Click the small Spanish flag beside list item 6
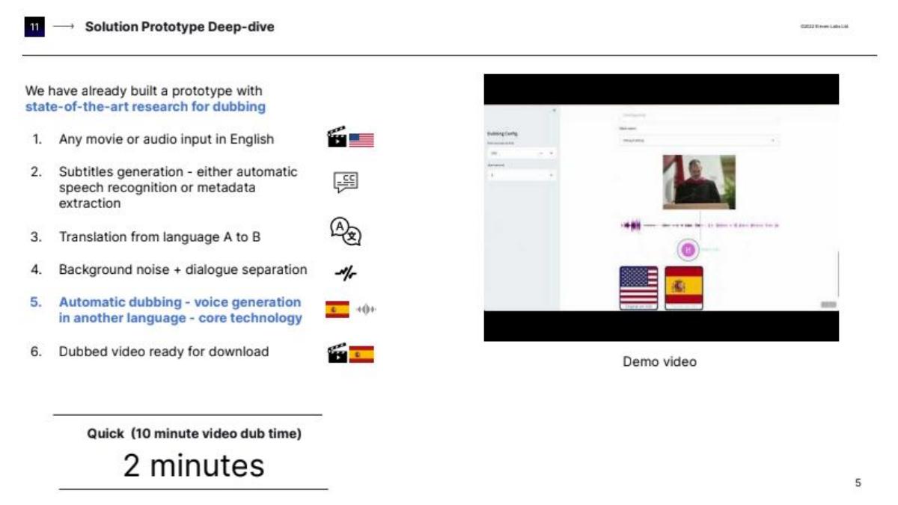This screenshot has height=505, width=898. point(362,355)
